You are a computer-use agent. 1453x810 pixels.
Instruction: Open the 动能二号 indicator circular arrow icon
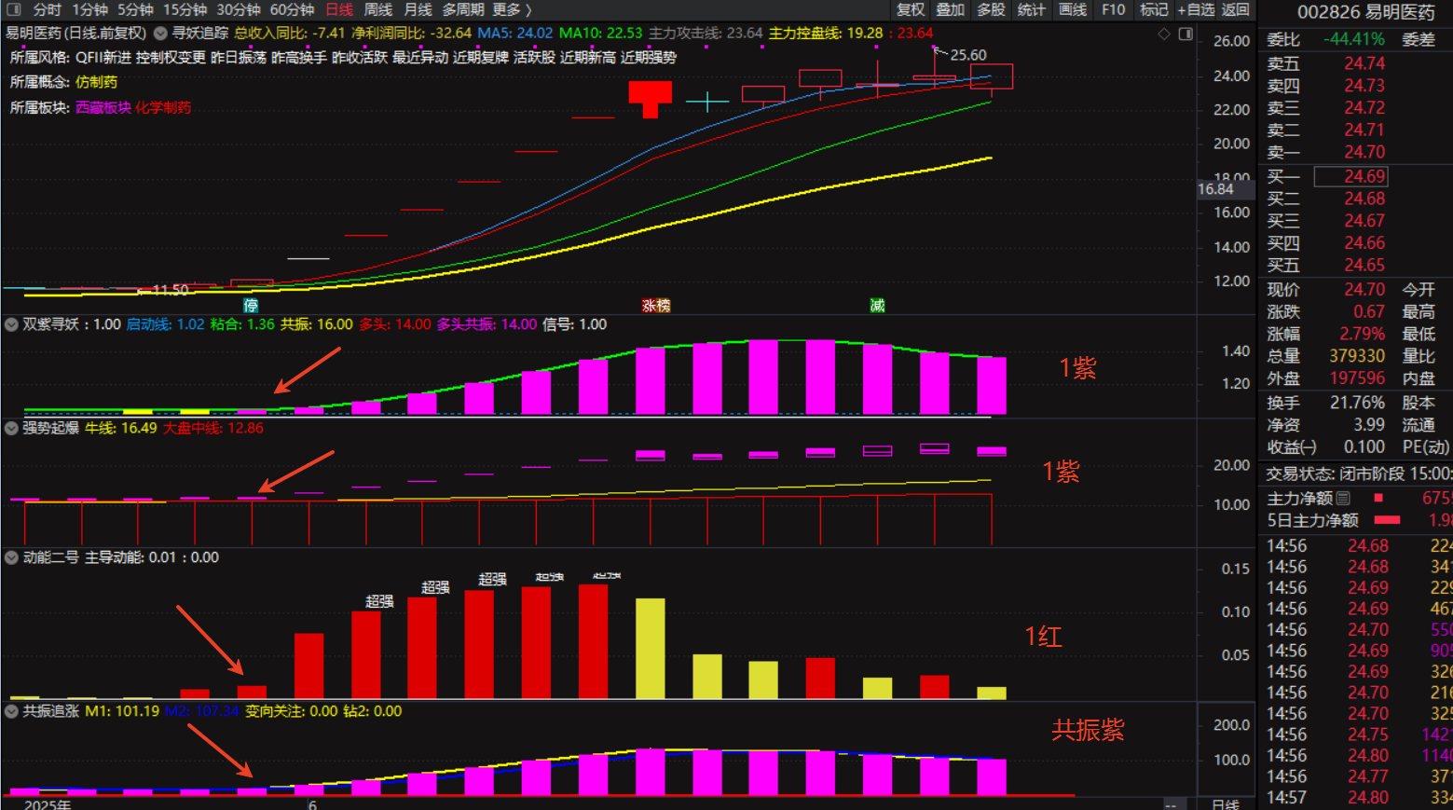tap(11, 557)
